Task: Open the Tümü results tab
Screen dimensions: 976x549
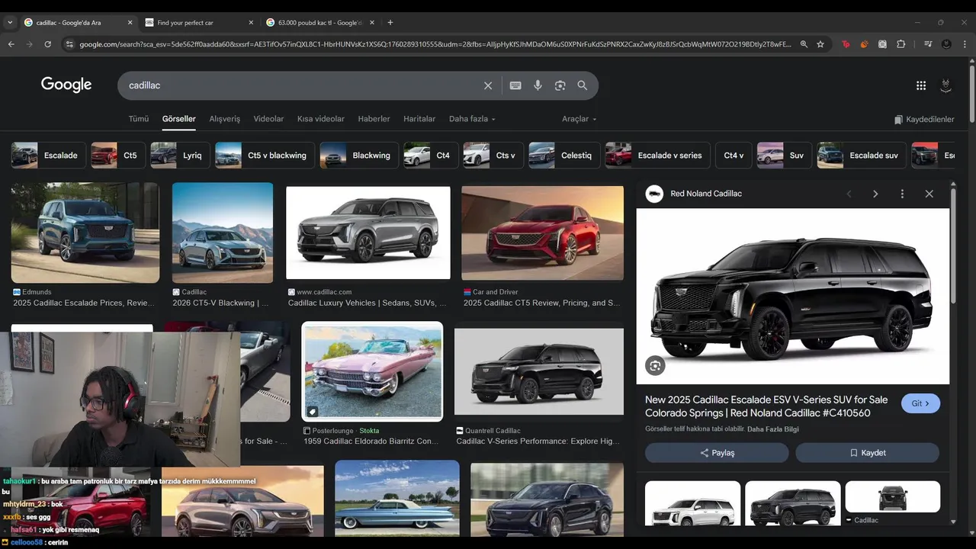Action: pos(139,119)
